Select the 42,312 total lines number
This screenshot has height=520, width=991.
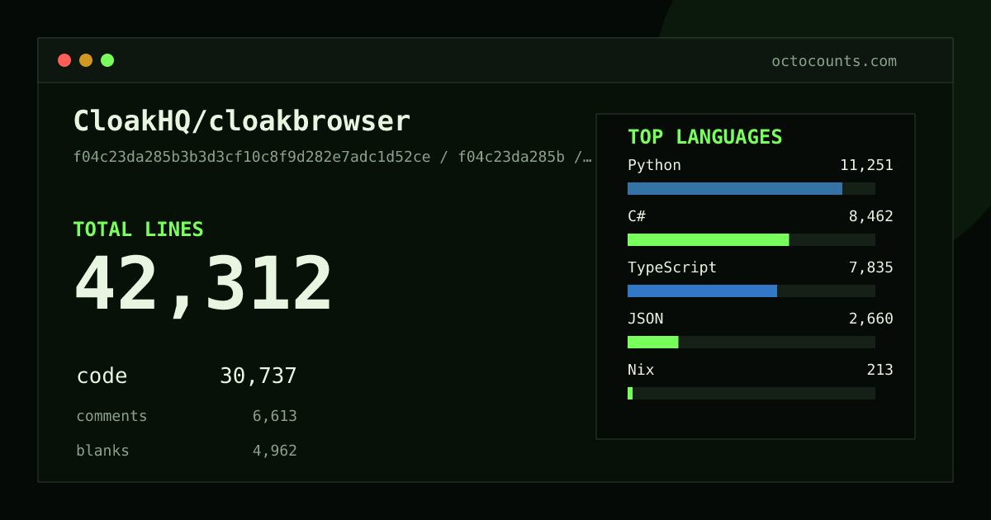point(203,285)
